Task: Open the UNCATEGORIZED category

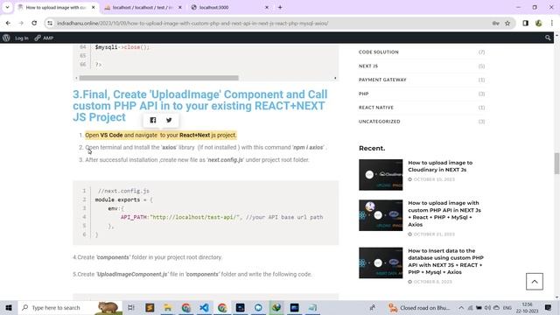Action: (x=379, y=122)
